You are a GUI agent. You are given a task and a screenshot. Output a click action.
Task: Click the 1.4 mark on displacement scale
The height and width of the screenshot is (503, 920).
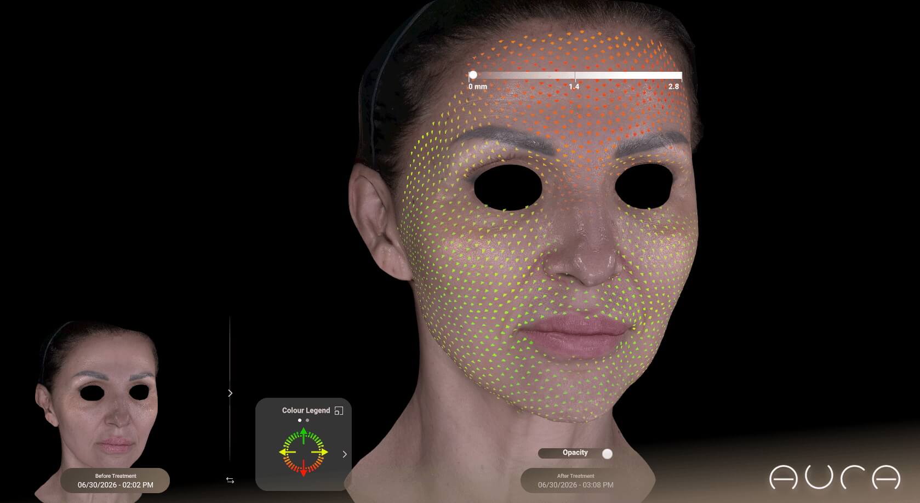click(574, 87)
